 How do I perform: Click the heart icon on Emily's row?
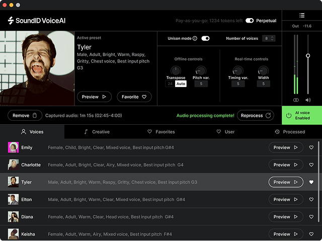click(x=311, y=147)
